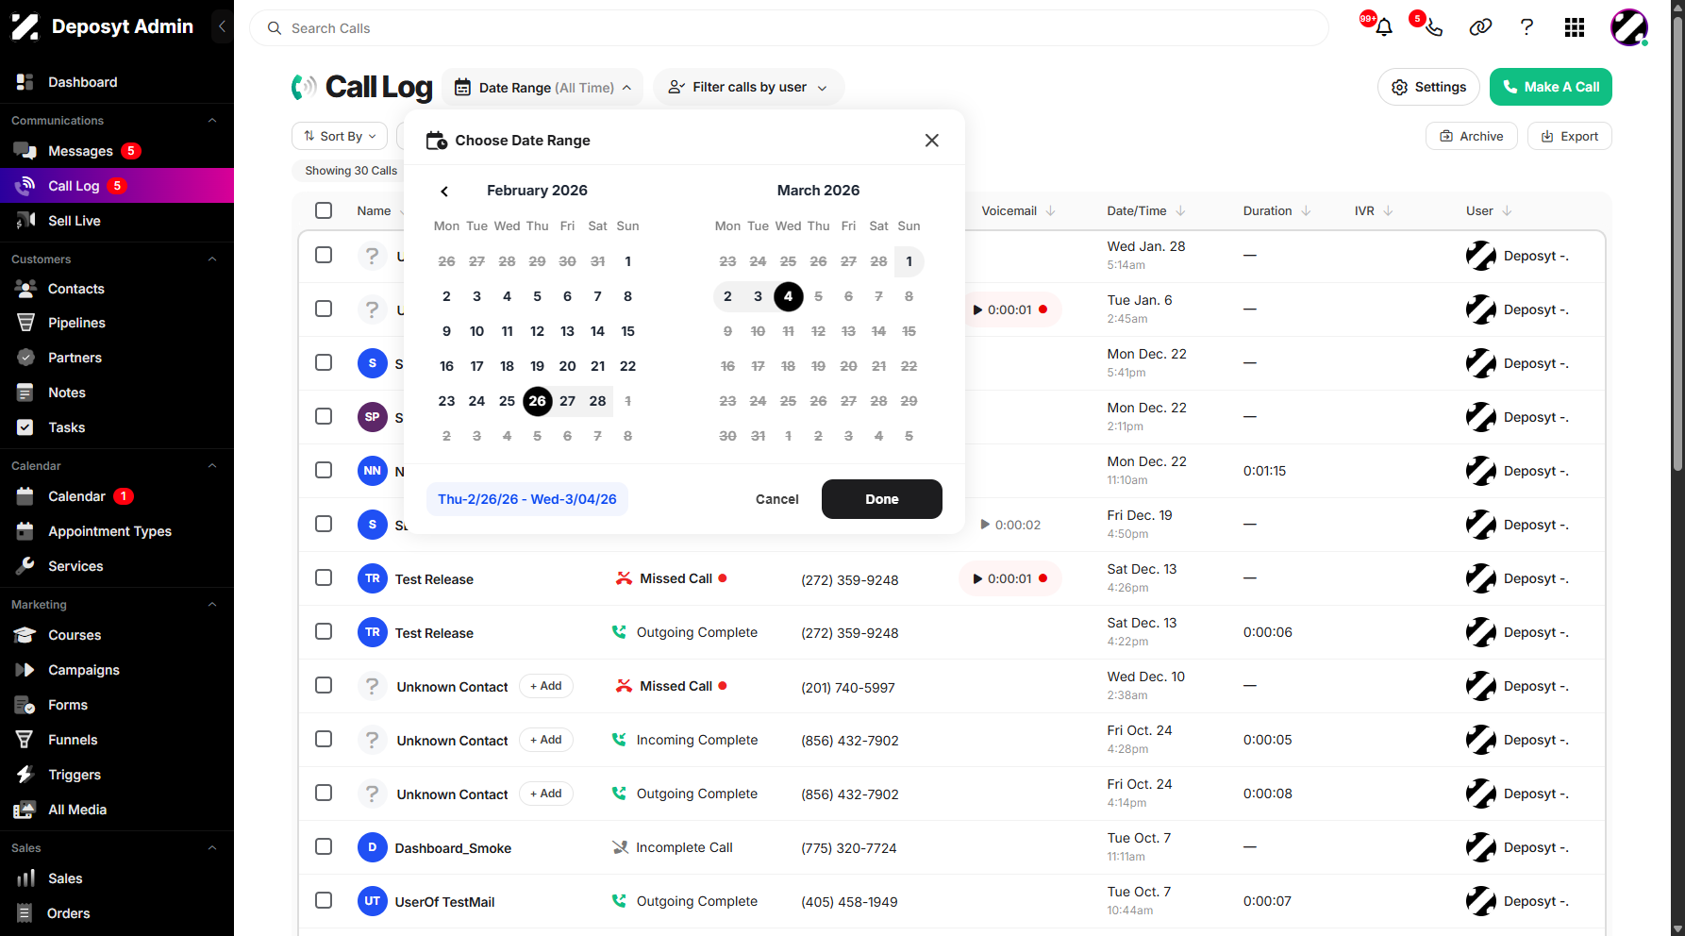Viewport: 1685px width, 936px height.
Task: Open the help question mark icon
Action: (x=1527, y=27)
